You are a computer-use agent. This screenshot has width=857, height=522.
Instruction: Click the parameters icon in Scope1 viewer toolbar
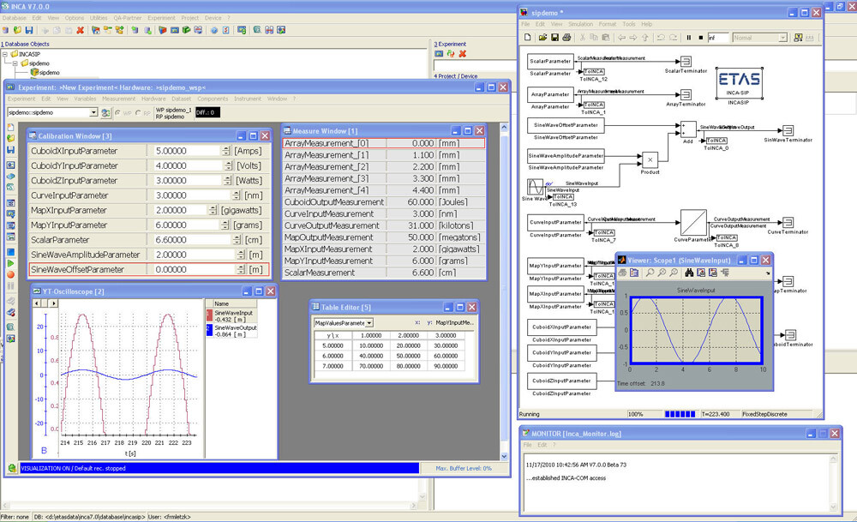634,273
